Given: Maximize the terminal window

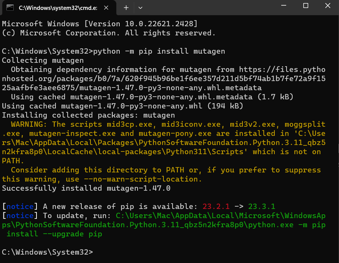Looking at the screenshot, I should pos(306,6).
